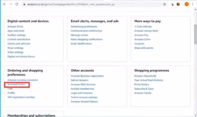This screenshot has width=197, height=117.
Task: Open Lists link under ordering preferences
Action: [10, 89]
